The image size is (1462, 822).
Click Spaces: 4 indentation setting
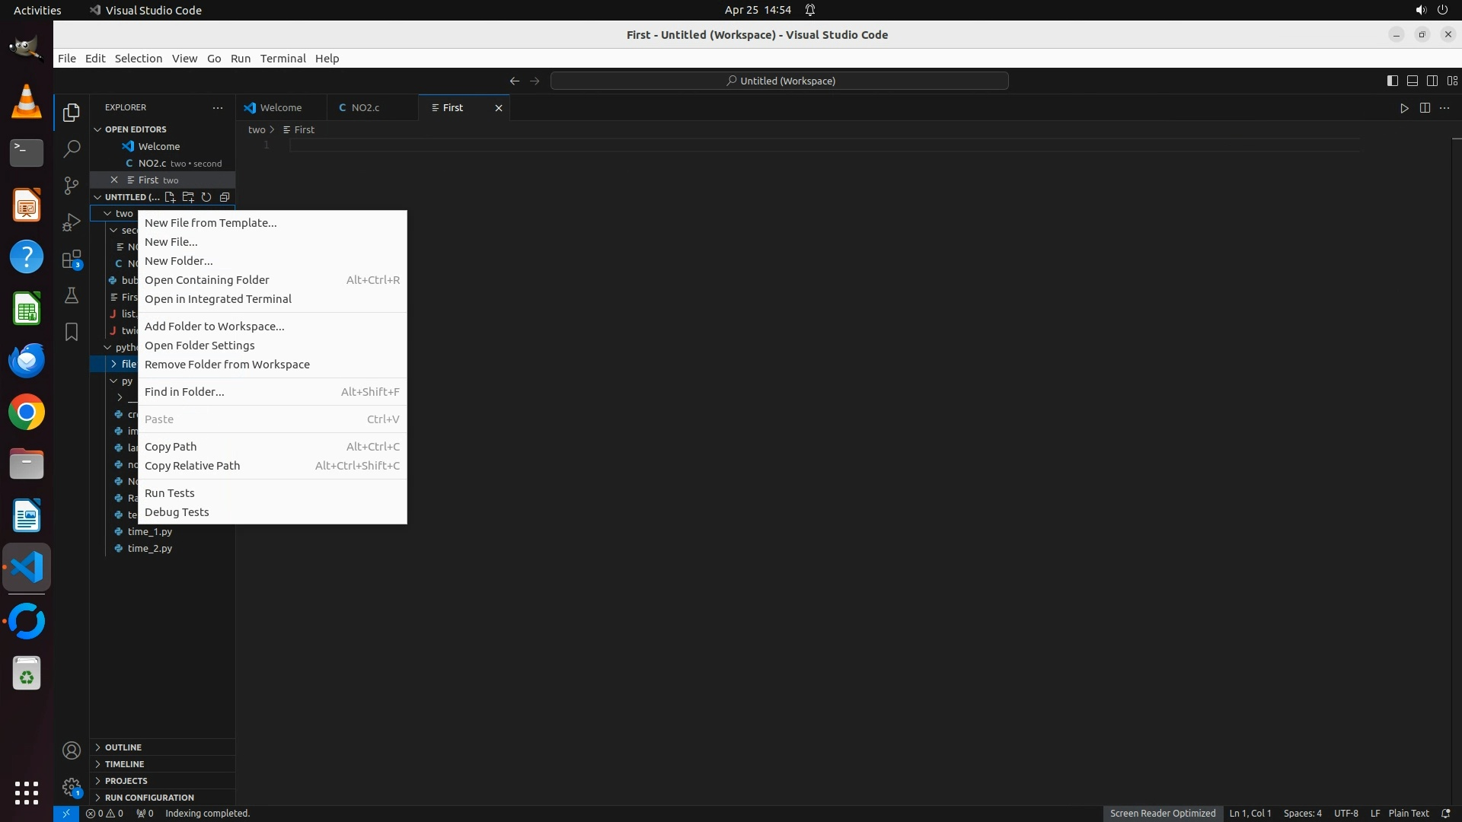click(1302, 813)
